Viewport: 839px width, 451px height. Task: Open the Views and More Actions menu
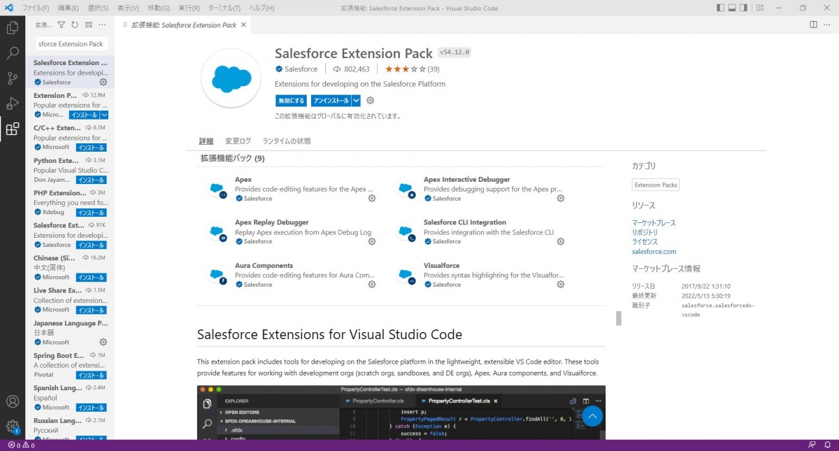click(102, 24)
